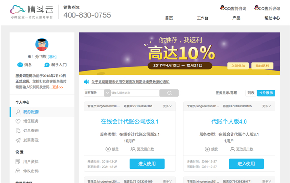The height and width of the screenshot is (183, 290).
Task: Select 增值服务 in the sidebar
Action: (31, 121)
